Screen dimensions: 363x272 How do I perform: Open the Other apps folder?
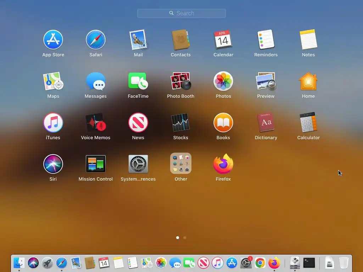180,163
